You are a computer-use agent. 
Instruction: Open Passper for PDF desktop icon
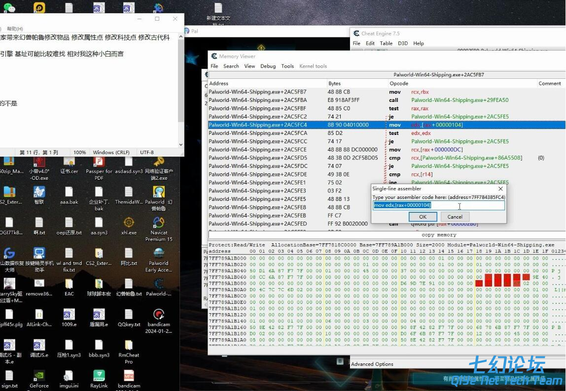click(x=99, y=168)
